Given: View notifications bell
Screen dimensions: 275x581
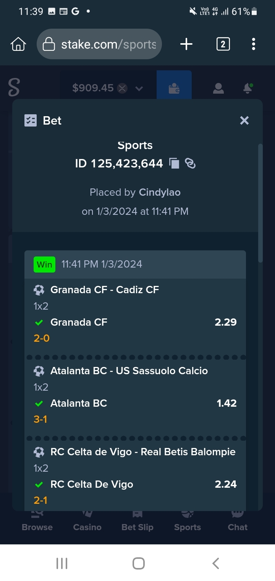Looking at the screenshot, I should pos(248,89).
